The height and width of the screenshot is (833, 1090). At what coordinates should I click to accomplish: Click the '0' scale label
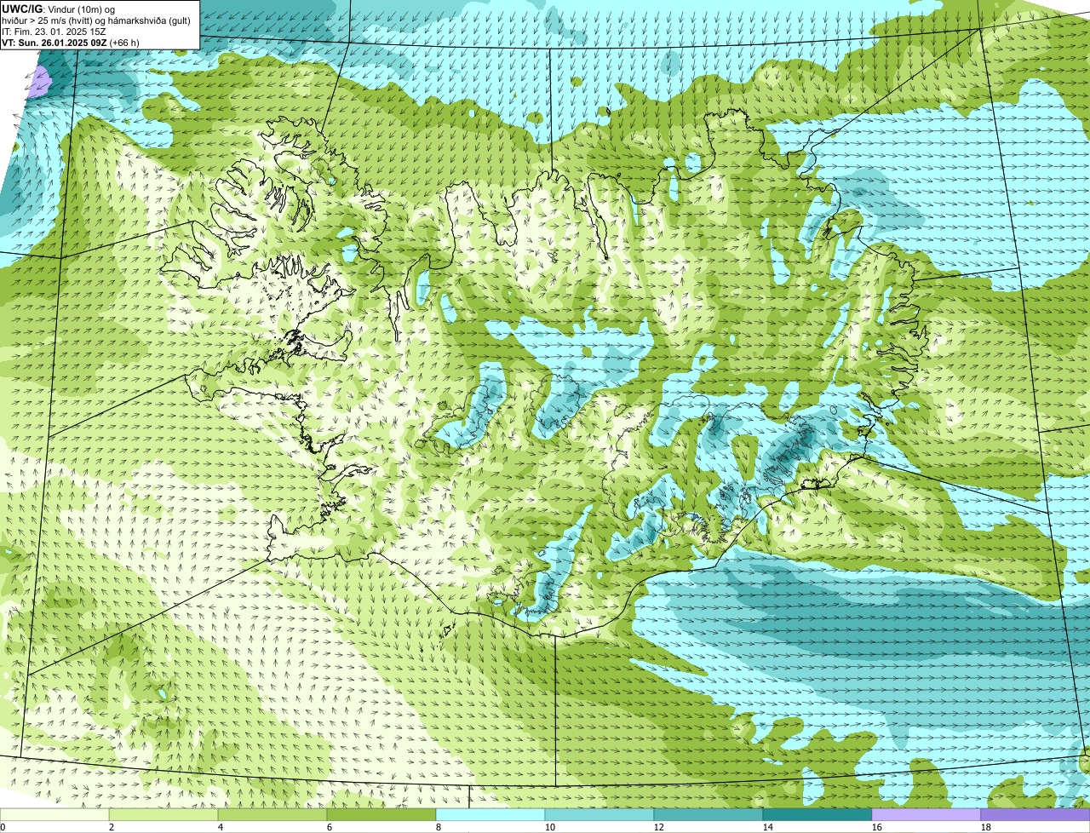pos(3,827)
